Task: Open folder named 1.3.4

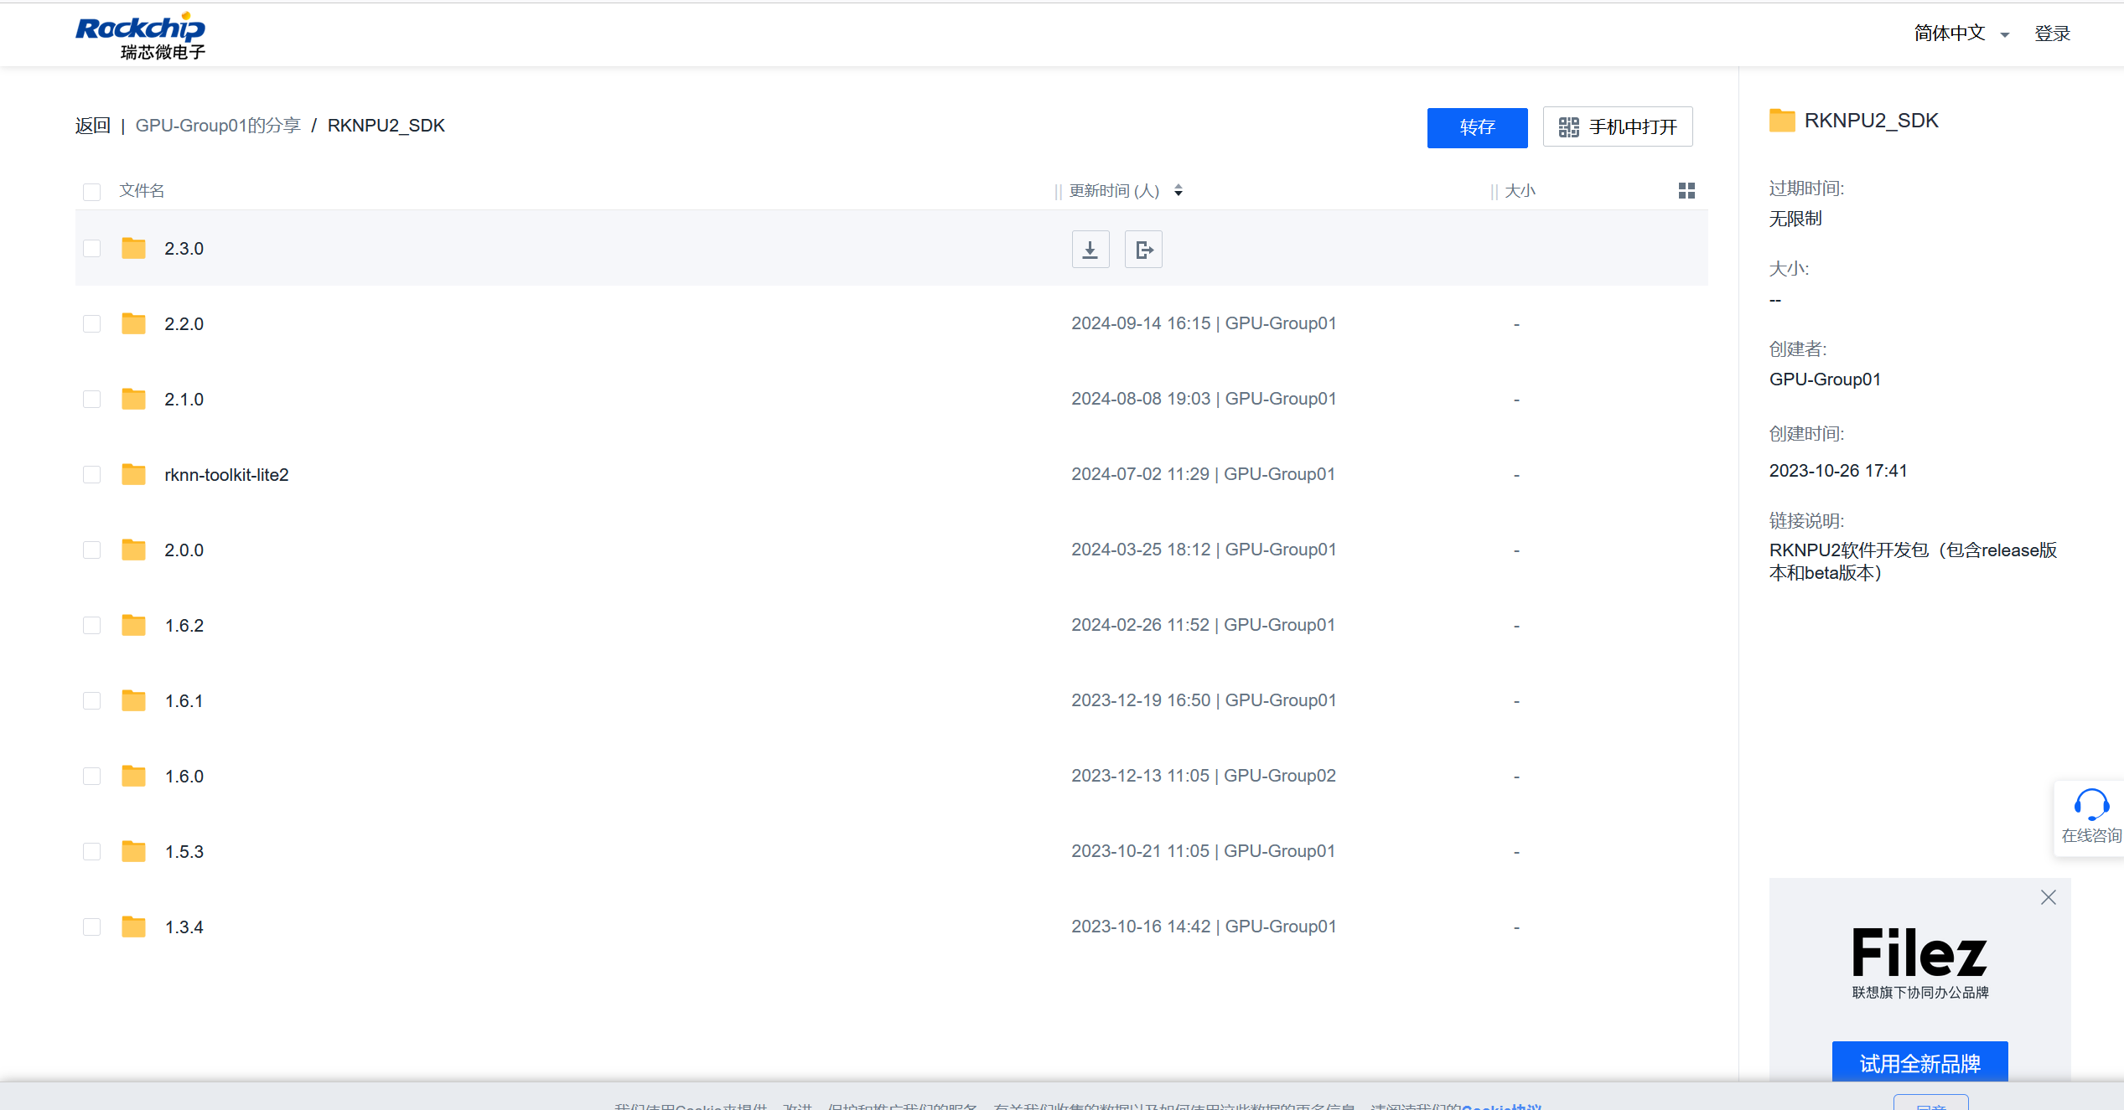Action: pos(184,927)
